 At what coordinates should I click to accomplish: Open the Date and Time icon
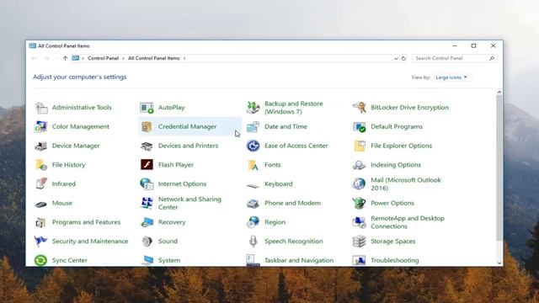tap(253, 126)
